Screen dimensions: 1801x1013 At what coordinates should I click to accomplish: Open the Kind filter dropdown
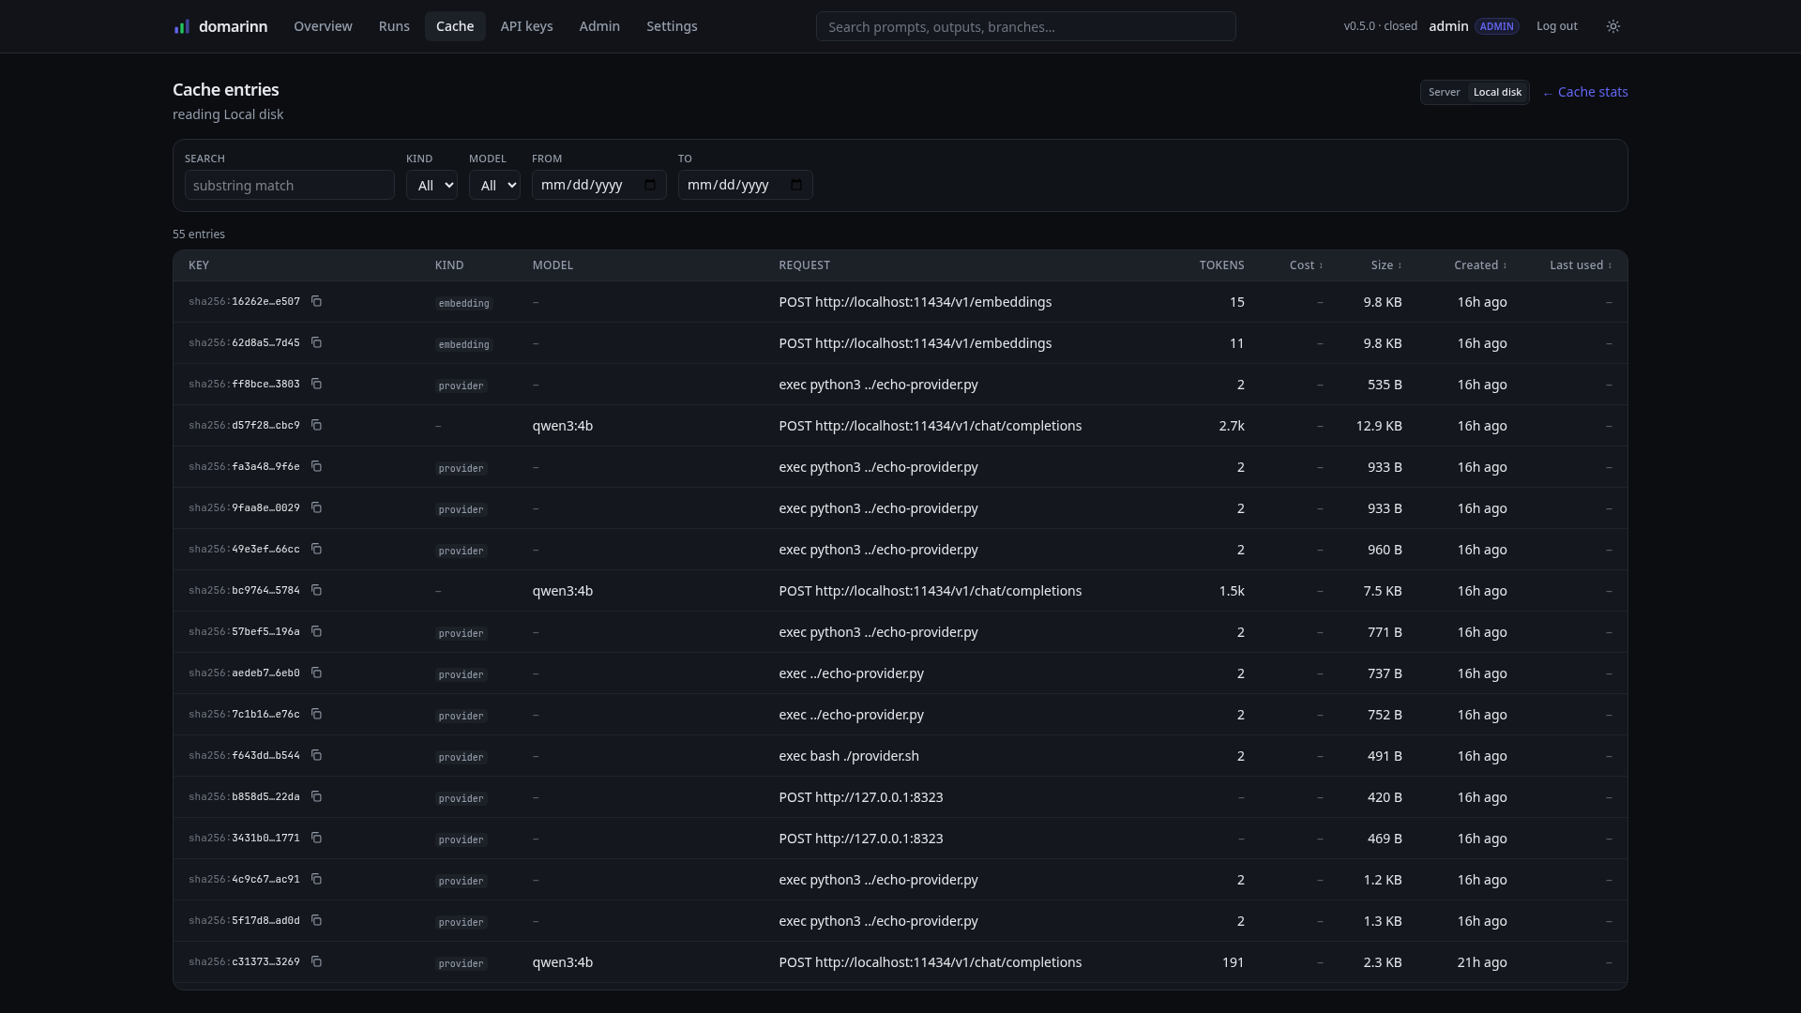click(431, 185)
